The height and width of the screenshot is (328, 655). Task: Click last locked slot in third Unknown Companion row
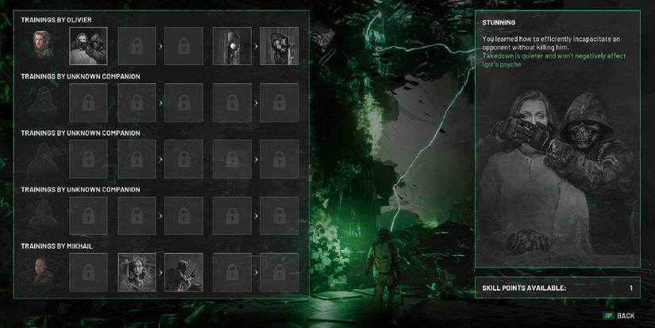click(x=279, y=216)
